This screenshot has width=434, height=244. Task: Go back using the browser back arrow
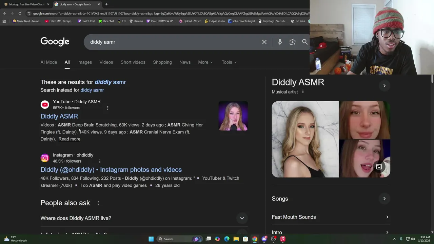(4, 13)
